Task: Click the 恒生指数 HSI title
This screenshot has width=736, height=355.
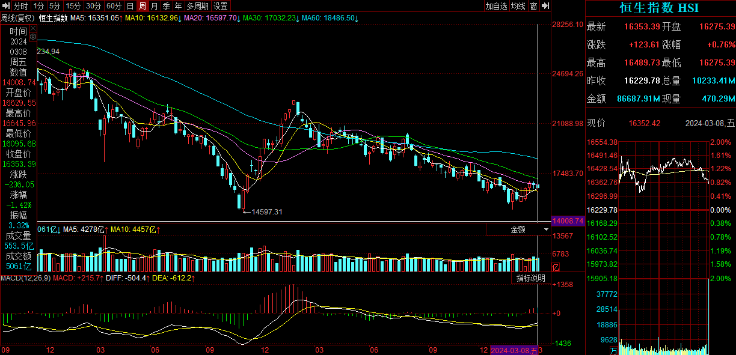Action: pos(660,8)
